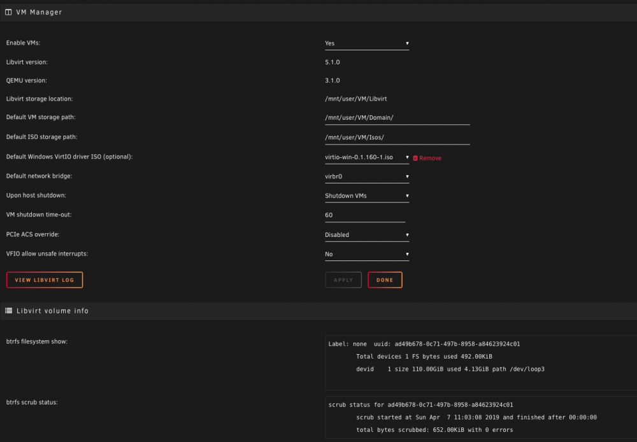
Task: Click the 'VM shutdown time-out:' label
Action: click(x=39, y=215)
